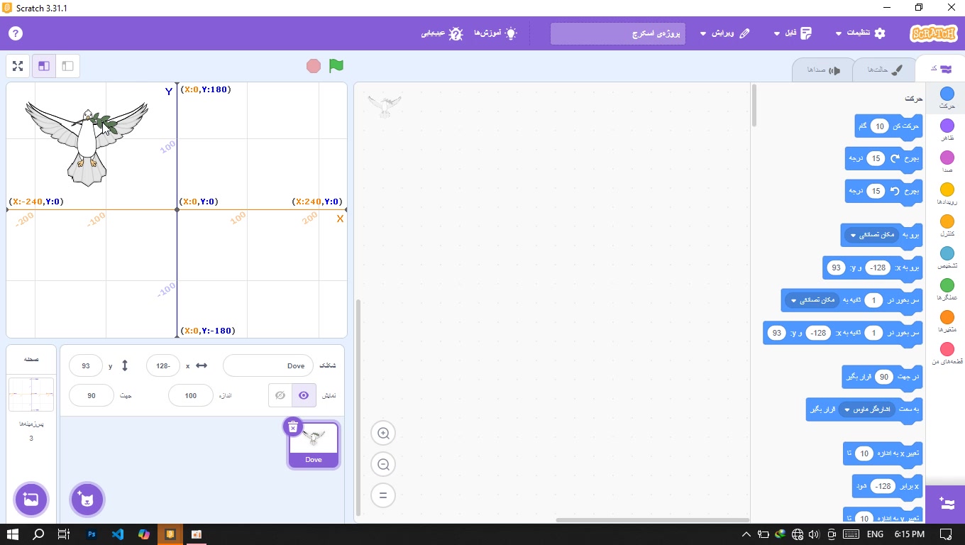Click the green flag to run
Viewport: 965px width, 545px height.
tap(336, 66)
